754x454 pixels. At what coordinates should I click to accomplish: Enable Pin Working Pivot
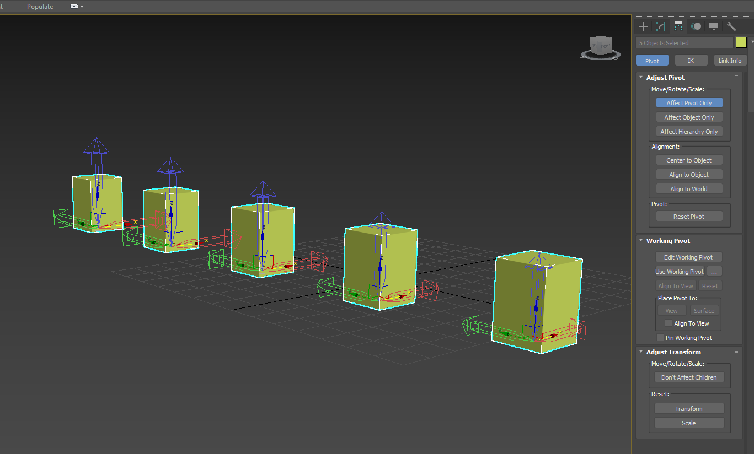point(660,337)
